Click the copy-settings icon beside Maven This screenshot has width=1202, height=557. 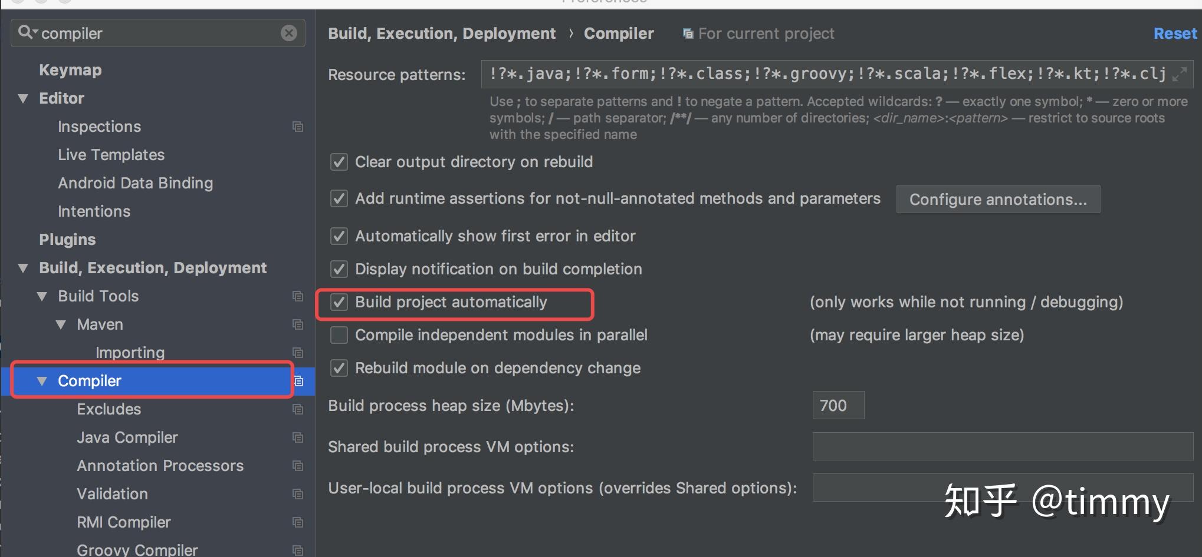pos(298,324)
